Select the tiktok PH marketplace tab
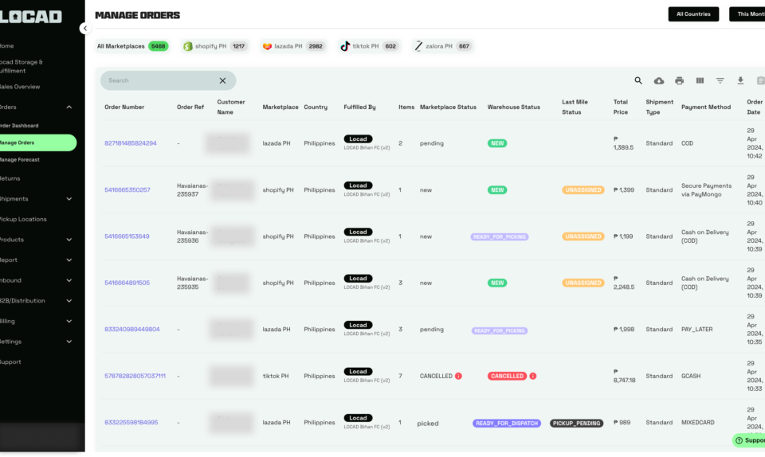This screenshot has width=765, height=457. tap(368, 46)
